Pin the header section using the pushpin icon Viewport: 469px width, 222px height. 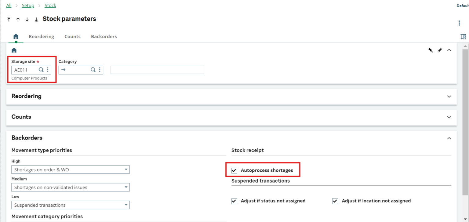click(431, 50)
